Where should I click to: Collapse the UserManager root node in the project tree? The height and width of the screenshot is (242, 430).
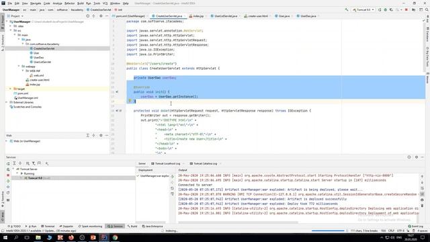7,22
